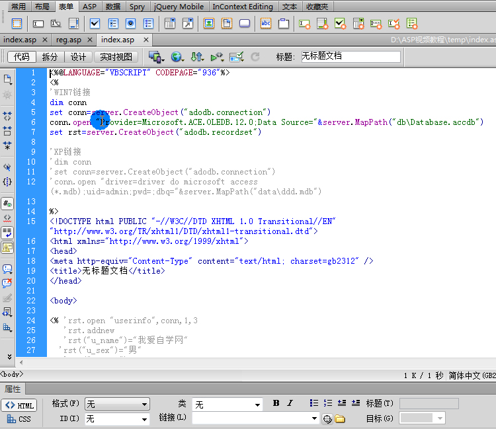Open 格式 format dropdown
Image resolution: width=496 pixels, height=429 pixels.
[117, 404]
